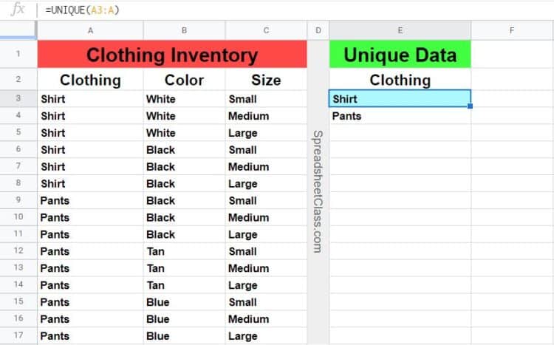554x345 pixels.
Task: Select the highlighted Shirt cell in column E
Action: [x=400, y=98]
